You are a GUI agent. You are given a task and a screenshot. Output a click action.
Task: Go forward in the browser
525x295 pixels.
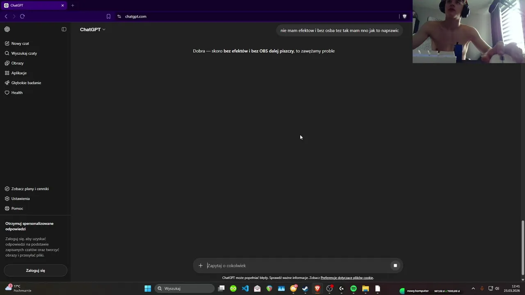point(14,16)
